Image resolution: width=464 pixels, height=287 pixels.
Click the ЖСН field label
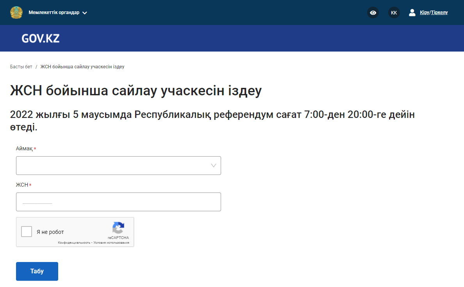(x=22, y=185)
